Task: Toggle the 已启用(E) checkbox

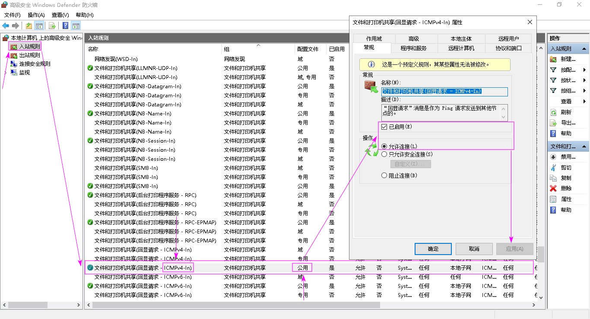Action: (x=384, y=127)
